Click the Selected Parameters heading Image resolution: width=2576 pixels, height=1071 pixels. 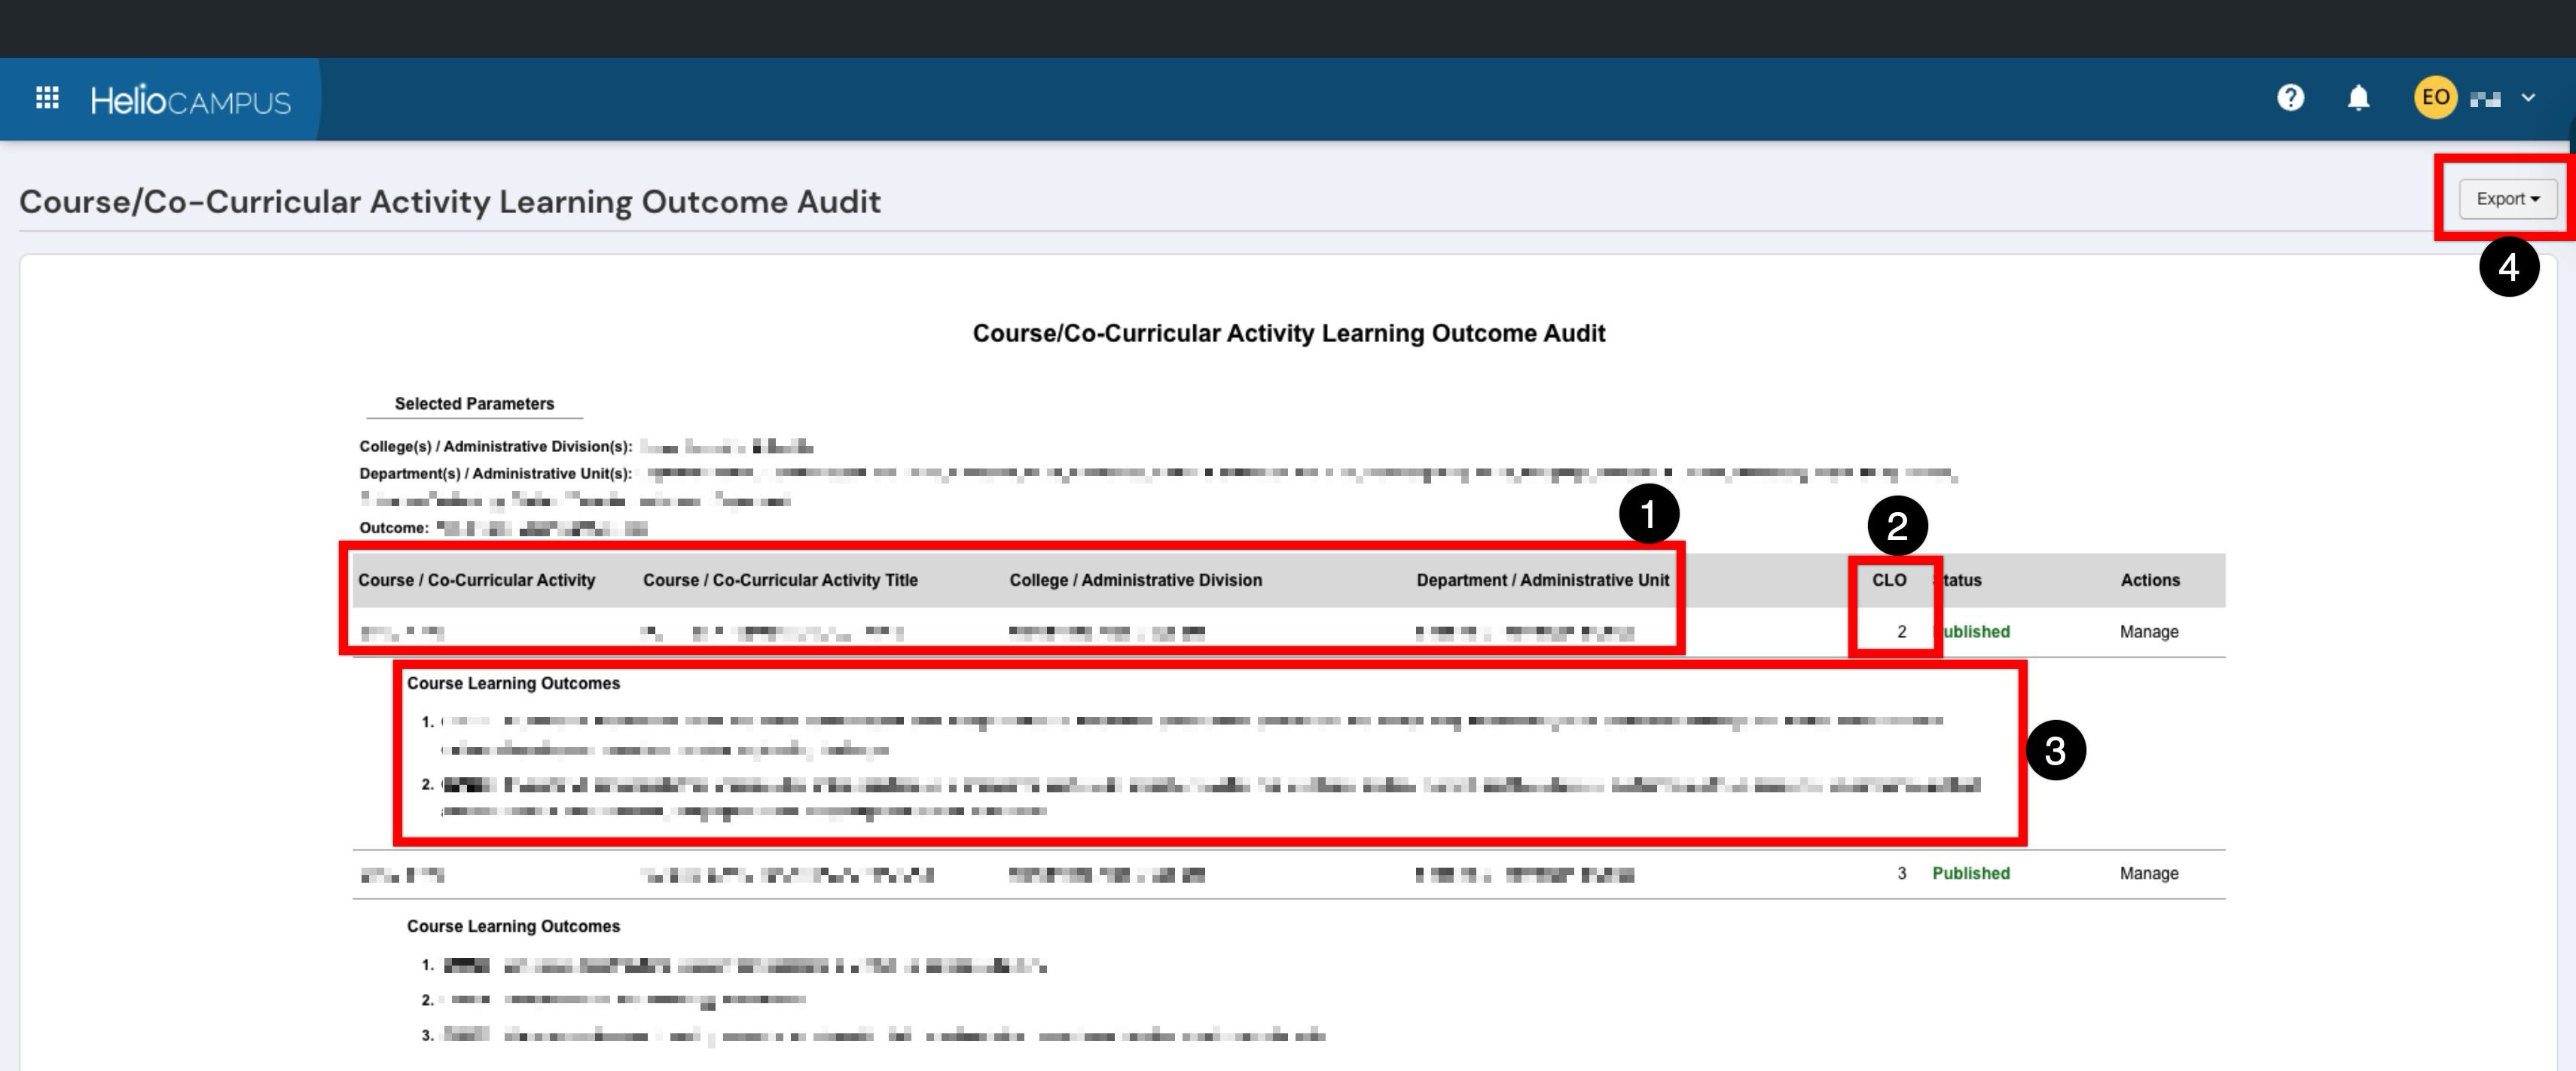tap(474, 404)
